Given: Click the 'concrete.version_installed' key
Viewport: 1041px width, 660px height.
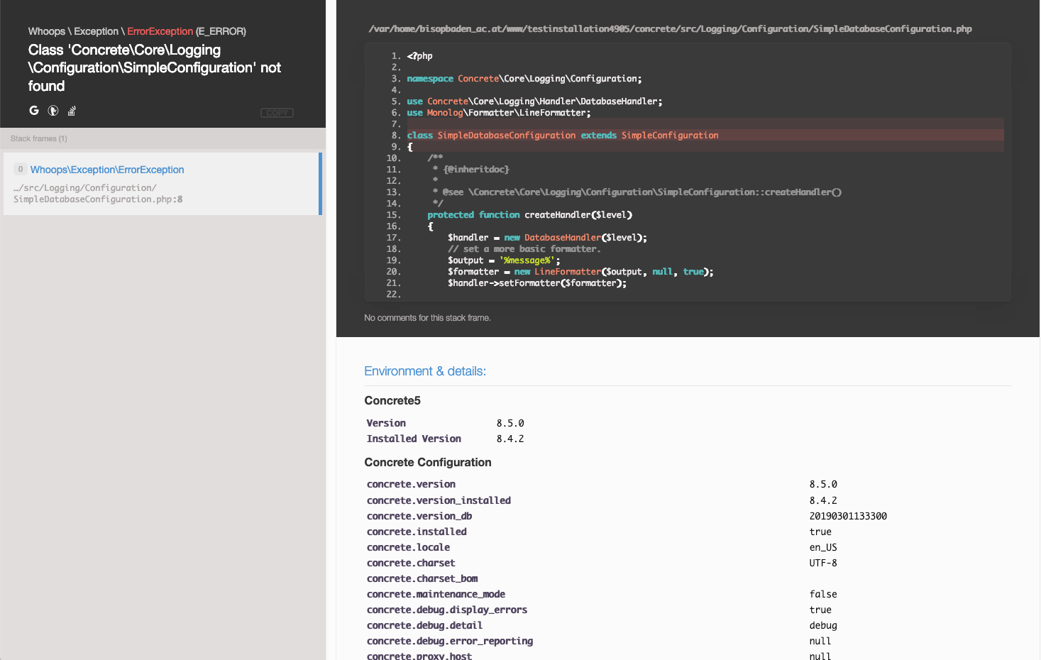Looking at the screenshot, I should click(x=439, y=500).
